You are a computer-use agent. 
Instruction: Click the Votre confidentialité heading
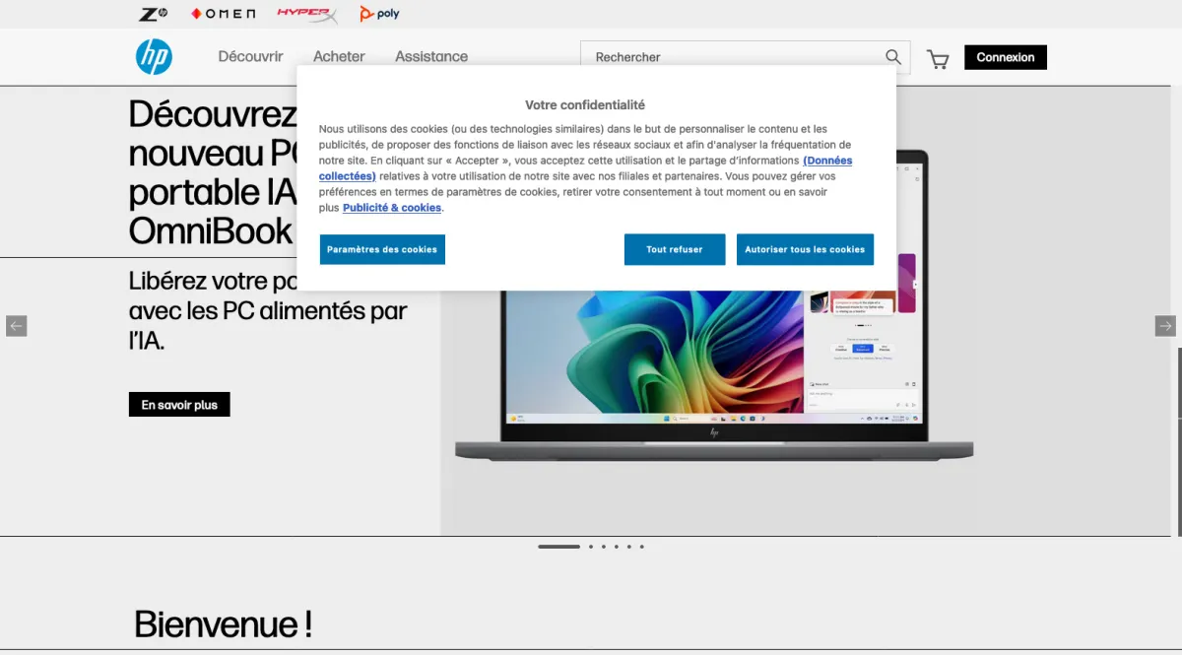(x=585, y=104)
